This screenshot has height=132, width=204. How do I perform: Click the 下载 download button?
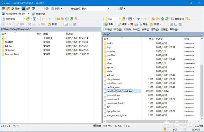tap(109, 24)
